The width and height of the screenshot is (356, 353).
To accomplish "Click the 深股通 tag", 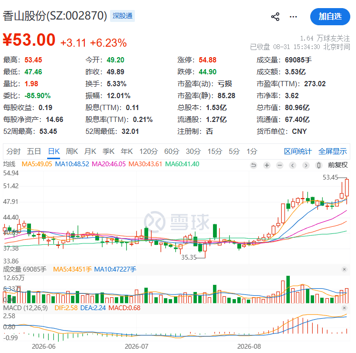I will [x=122, y=16].
